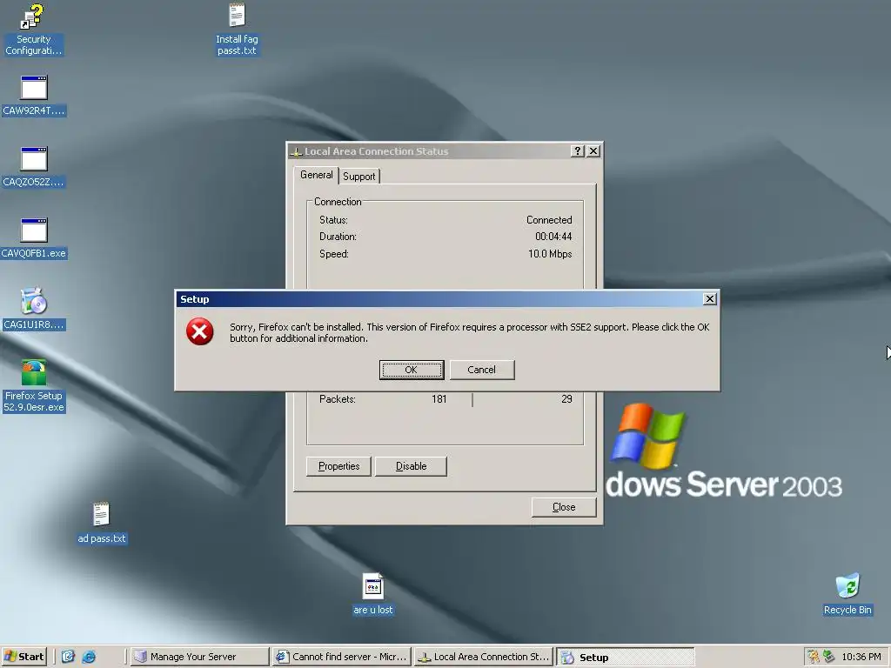Select the Recycle Bin icon
The image size is (891, 668).
click(x=847, y=594)
